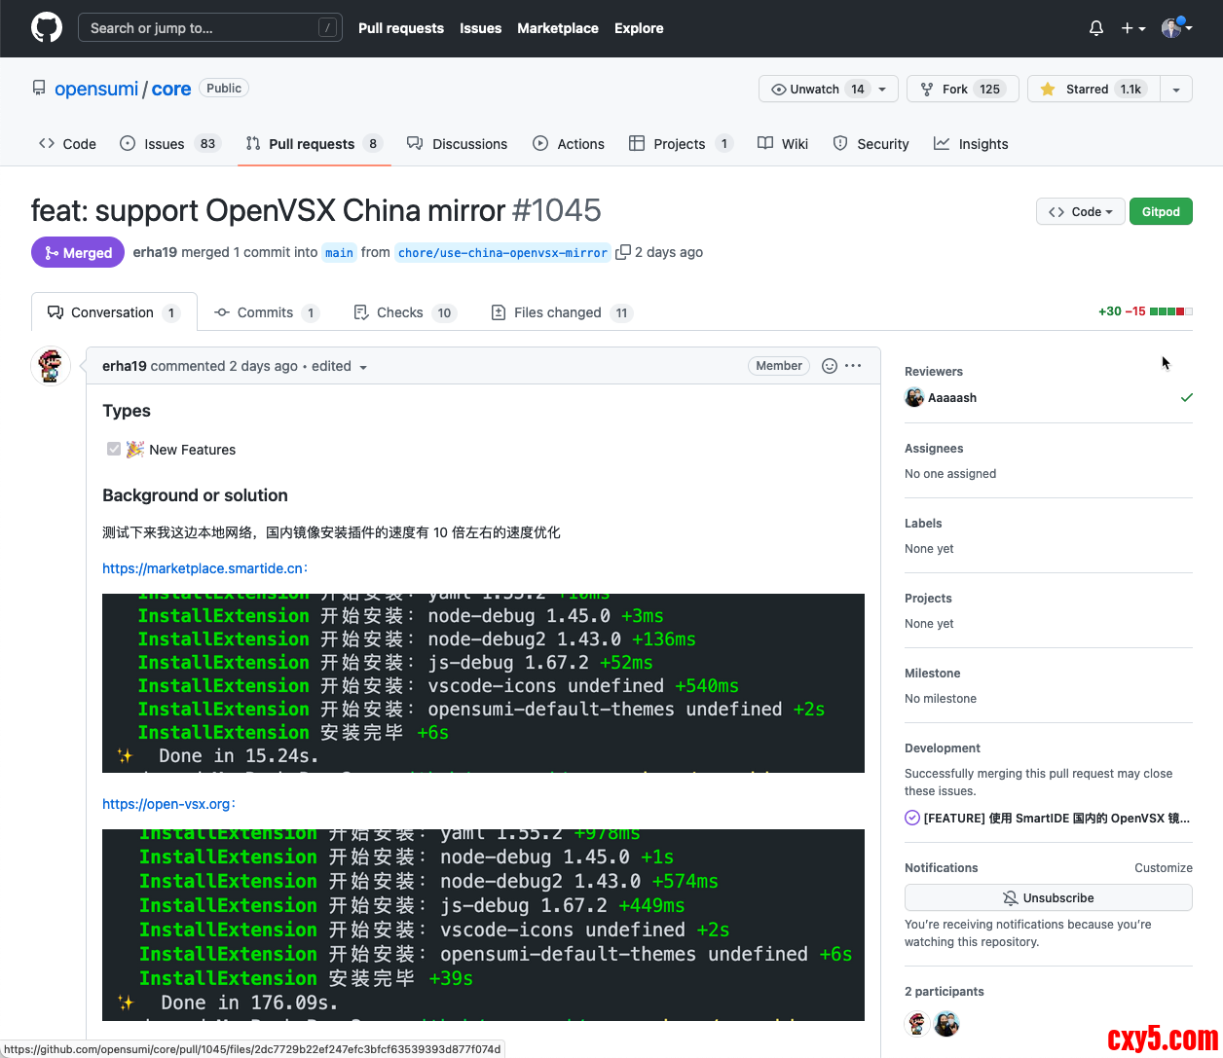Click the GitHub logo home icon

[x=47, y=27]
